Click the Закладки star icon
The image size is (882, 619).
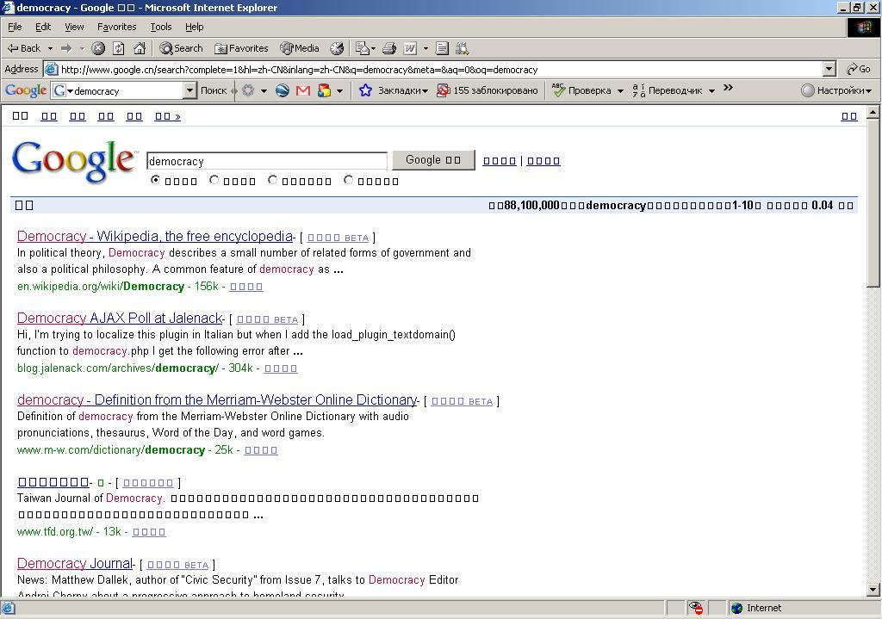coord(365,90)
